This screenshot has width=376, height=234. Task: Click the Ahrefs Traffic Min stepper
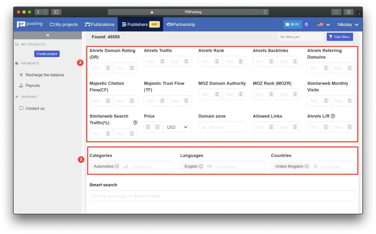(162, 62)
